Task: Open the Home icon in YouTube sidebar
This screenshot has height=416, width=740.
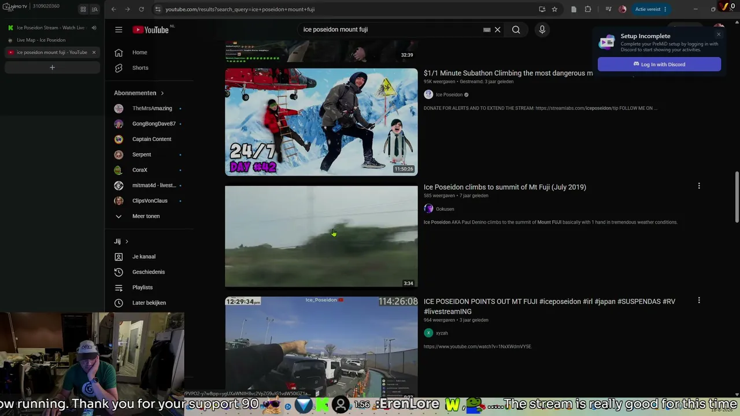Action: pyautogui.click(x=119, y=53)
